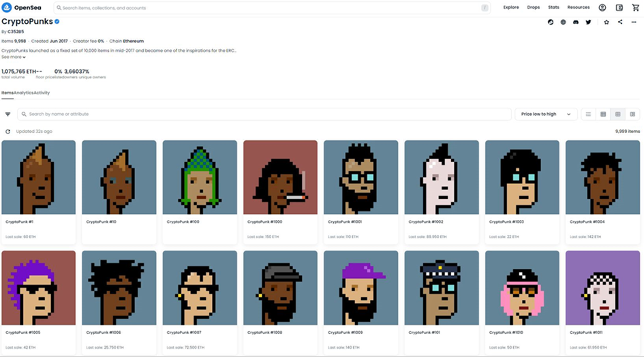
Task: Switch to large grid view layout
Action: click(x=617, y=114)
